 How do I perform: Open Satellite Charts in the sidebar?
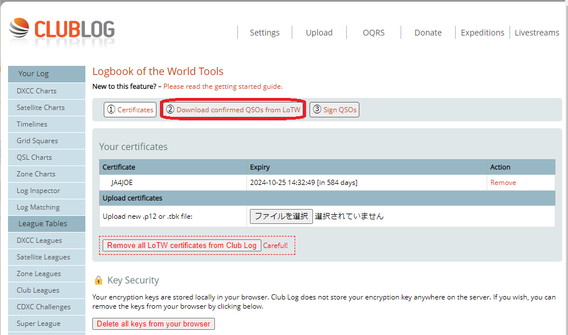coord(47,108)
